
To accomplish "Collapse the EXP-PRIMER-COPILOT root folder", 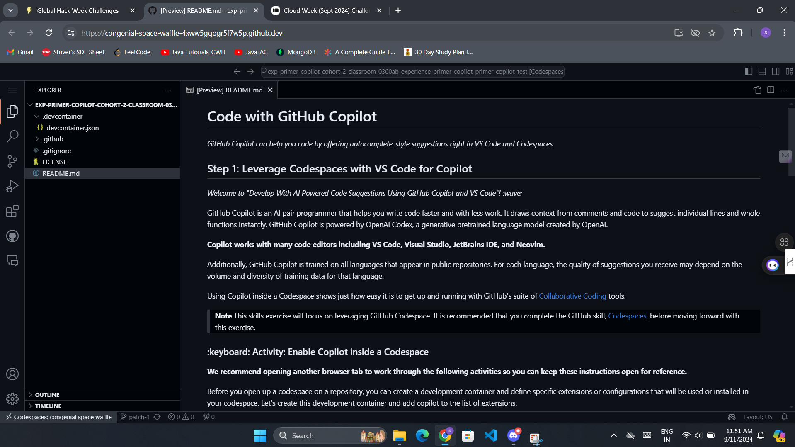I will [102, 105].
